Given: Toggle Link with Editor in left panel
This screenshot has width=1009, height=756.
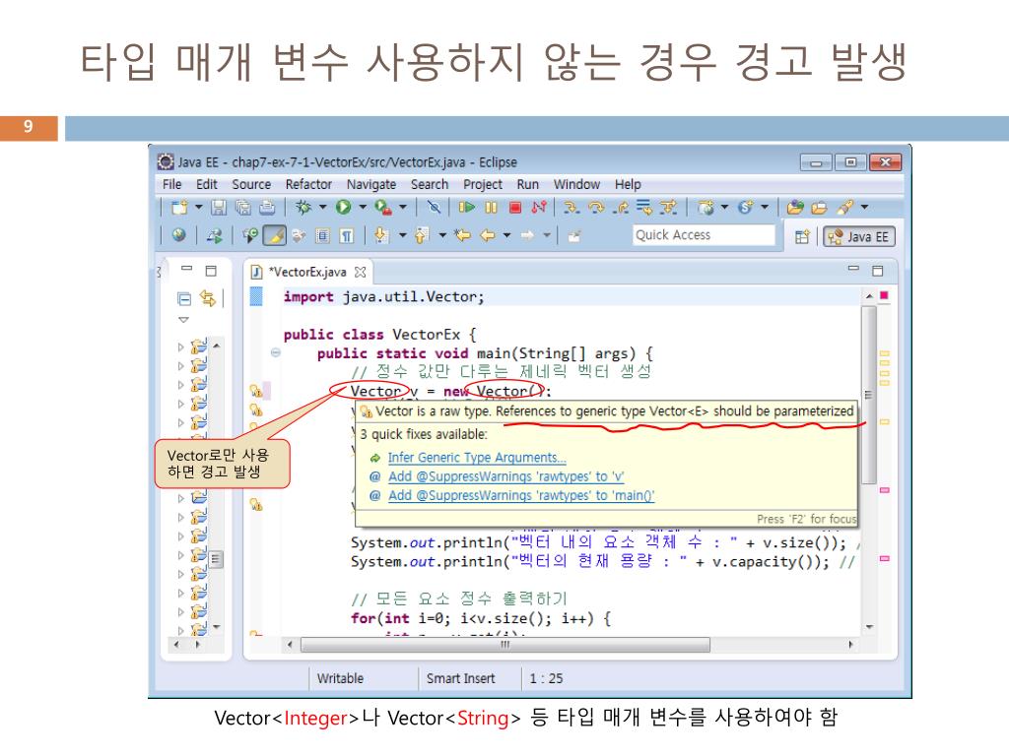Looking at the screenshot, I should 207,298.
